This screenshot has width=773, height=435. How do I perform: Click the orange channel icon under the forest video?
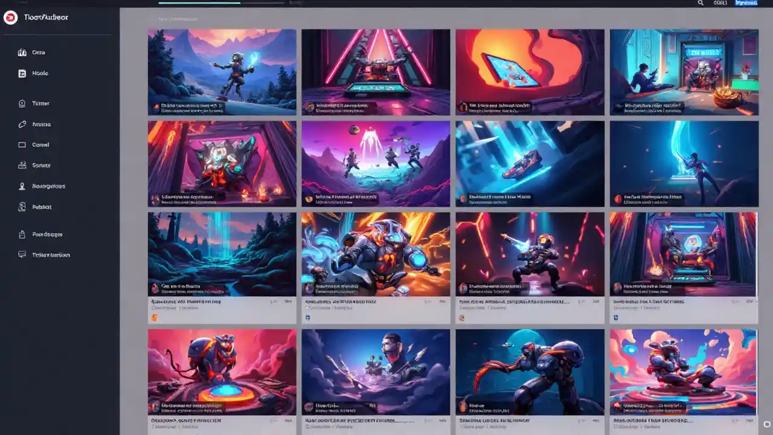pyautogui.click(x=154, y=317)
